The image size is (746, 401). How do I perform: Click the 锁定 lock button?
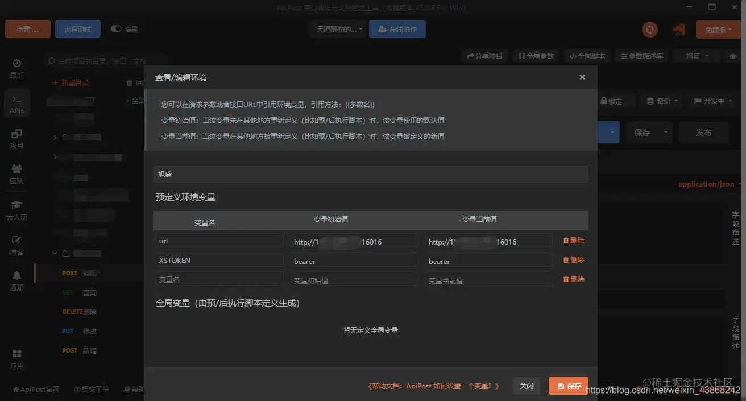(611, 101)
